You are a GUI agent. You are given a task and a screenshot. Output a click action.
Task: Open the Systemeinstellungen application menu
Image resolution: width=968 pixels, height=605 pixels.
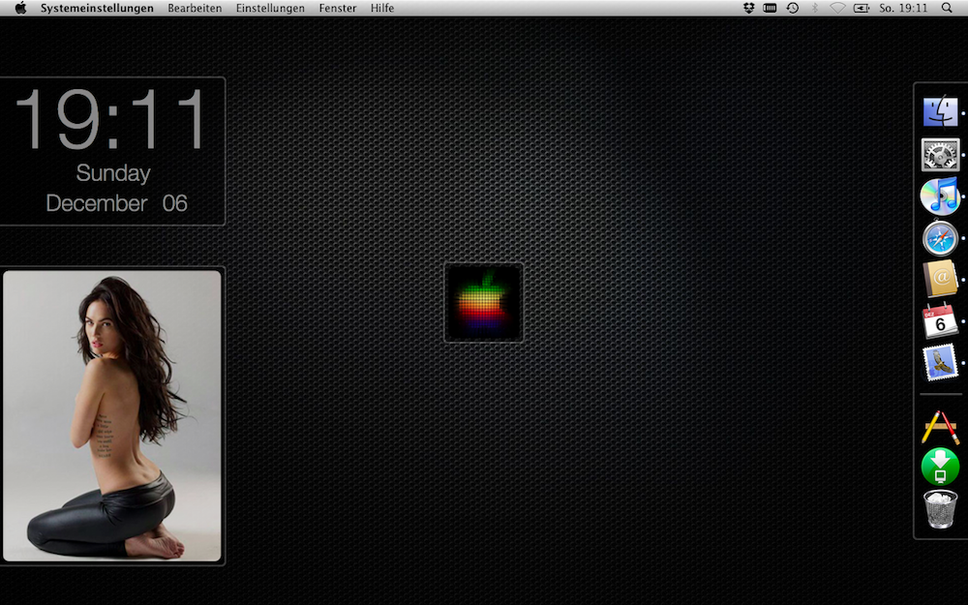tap(97, 8)
